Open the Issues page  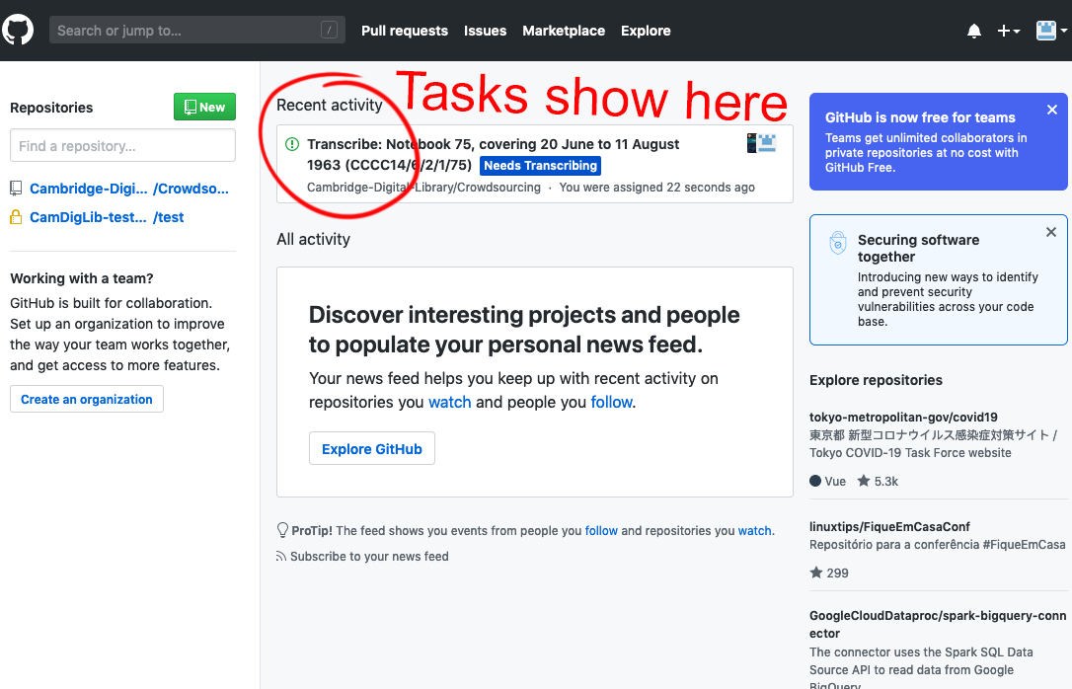[x=485, y=31]
